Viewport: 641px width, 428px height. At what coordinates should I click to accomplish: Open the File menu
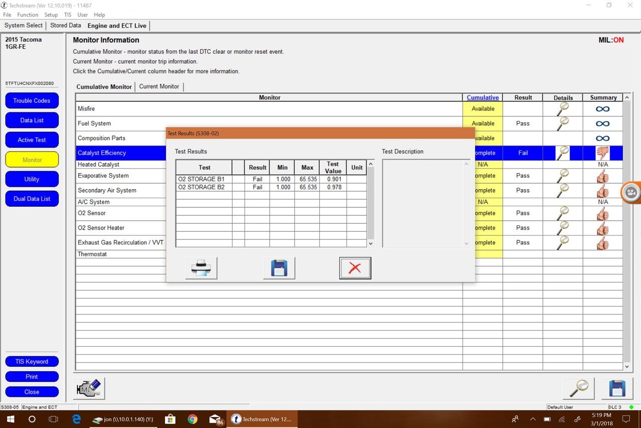click(7, 15)
